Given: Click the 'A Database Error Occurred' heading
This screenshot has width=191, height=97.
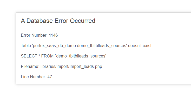Looking at the screenshot, I should (58, 21).
